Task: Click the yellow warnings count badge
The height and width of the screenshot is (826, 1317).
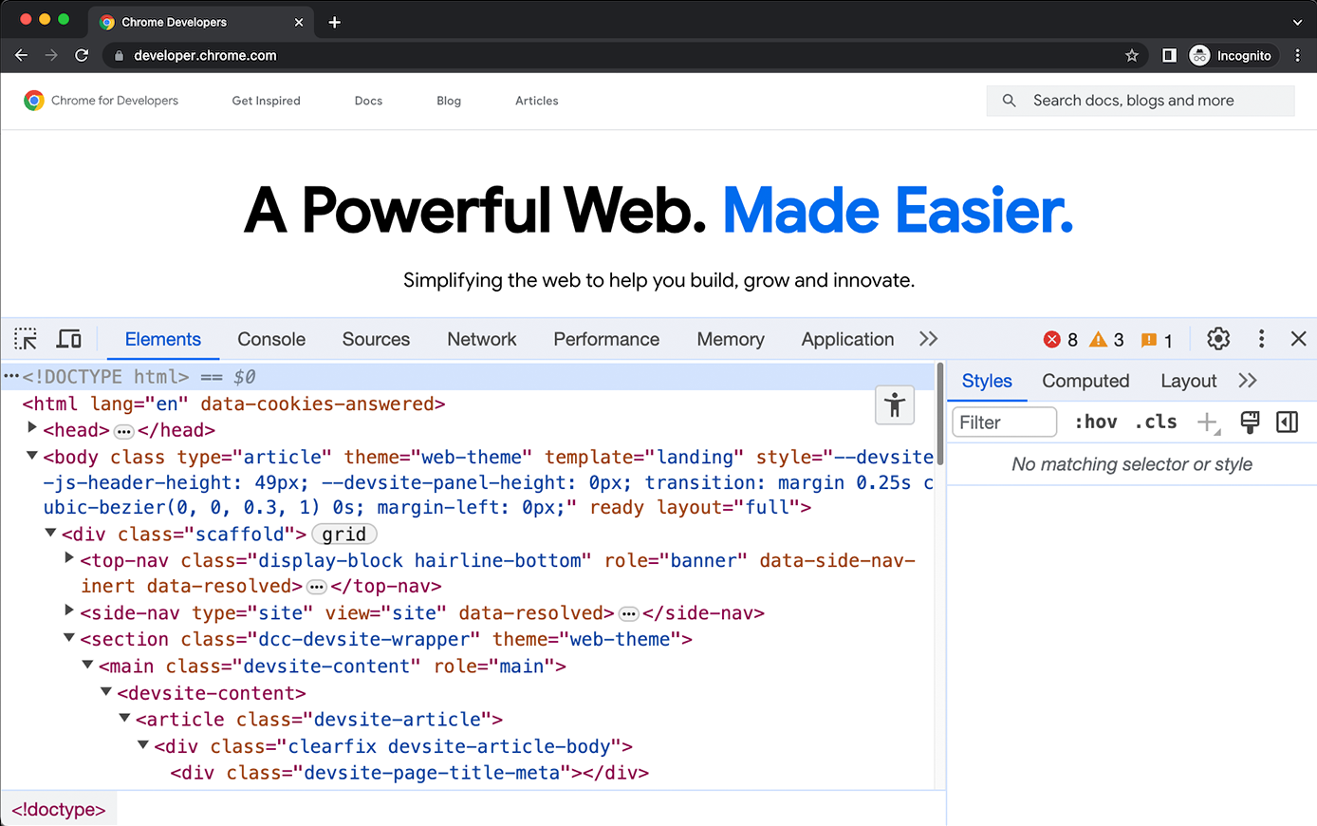Action: tap(1107, 340)
